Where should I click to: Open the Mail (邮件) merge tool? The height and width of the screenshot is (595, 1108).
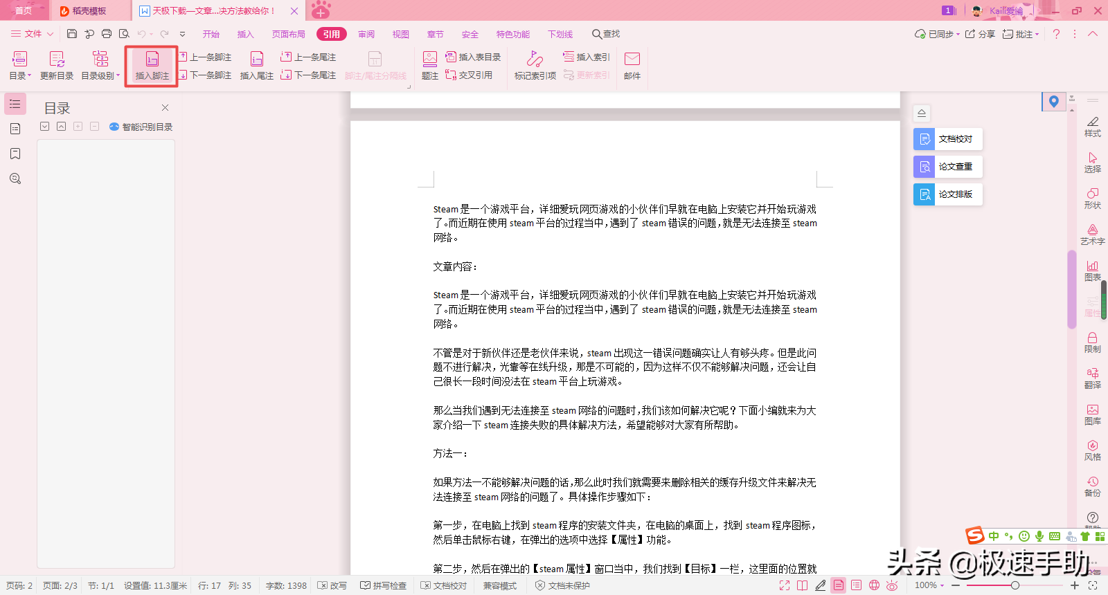pyautogui.click(x=632, y=66)
